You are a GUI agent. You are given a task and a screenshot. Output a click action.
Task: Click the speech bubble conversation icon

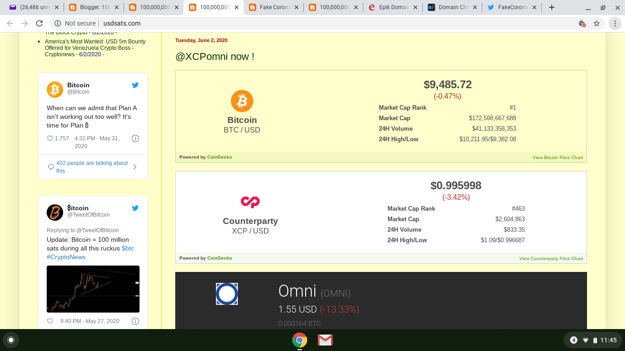(x=51, y=167)
